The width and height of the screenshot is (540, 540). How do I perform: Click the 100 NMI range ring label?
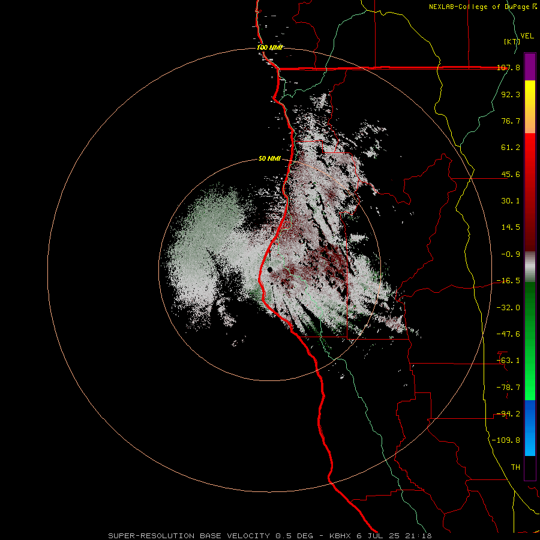(x=270, y=47)
